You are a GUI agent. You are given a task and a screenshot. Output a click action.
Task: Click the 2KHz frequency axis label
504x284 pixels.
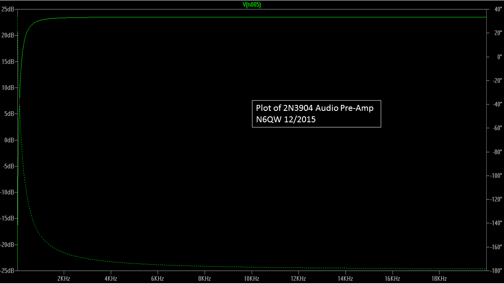coord(64,278)
